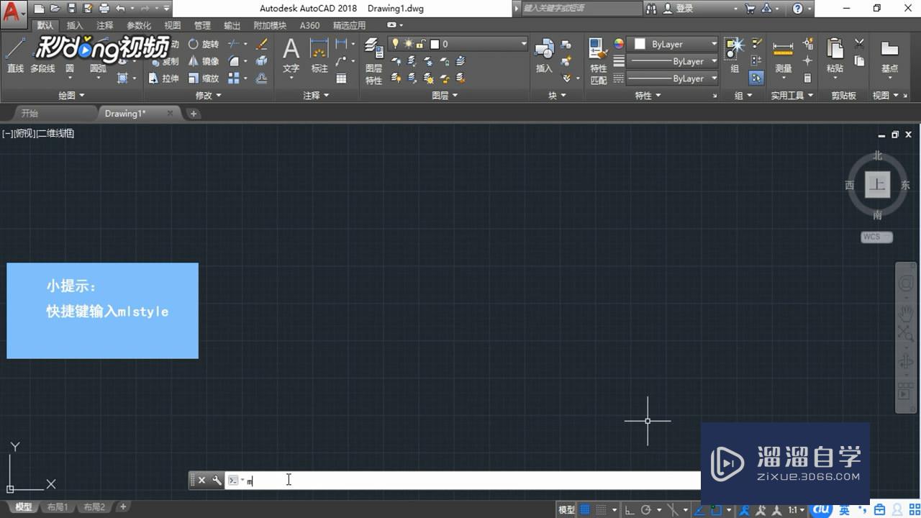Open the ByLayer linetype dropdown

click(x=673, y=78)
